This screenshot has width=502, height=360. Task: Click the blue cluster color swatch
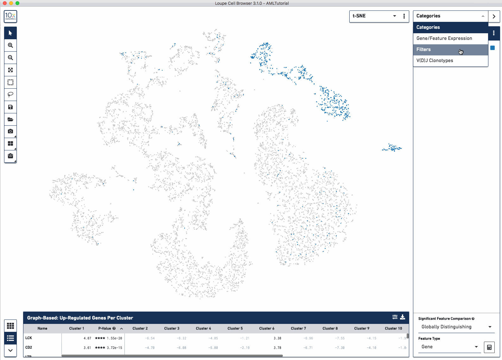(x=492, y=48)
